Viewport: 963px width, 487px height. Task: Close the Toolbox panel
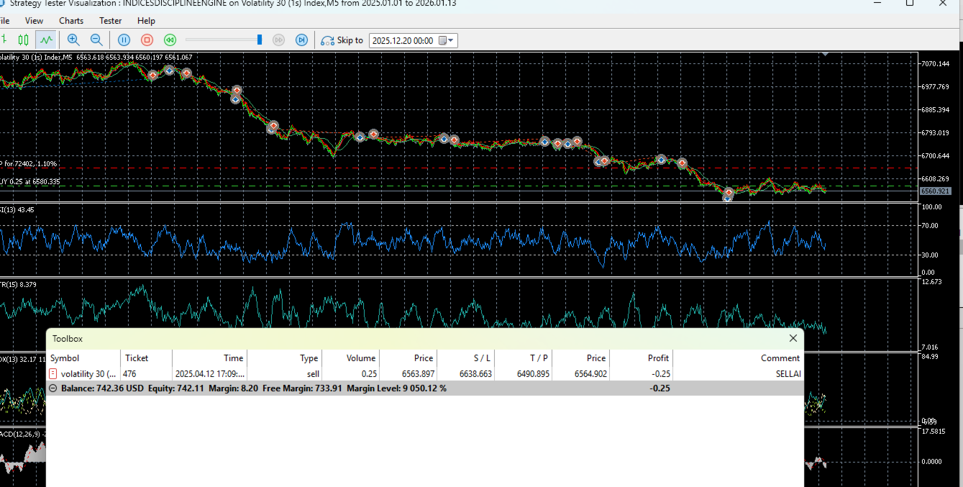[x=793, y=338]
